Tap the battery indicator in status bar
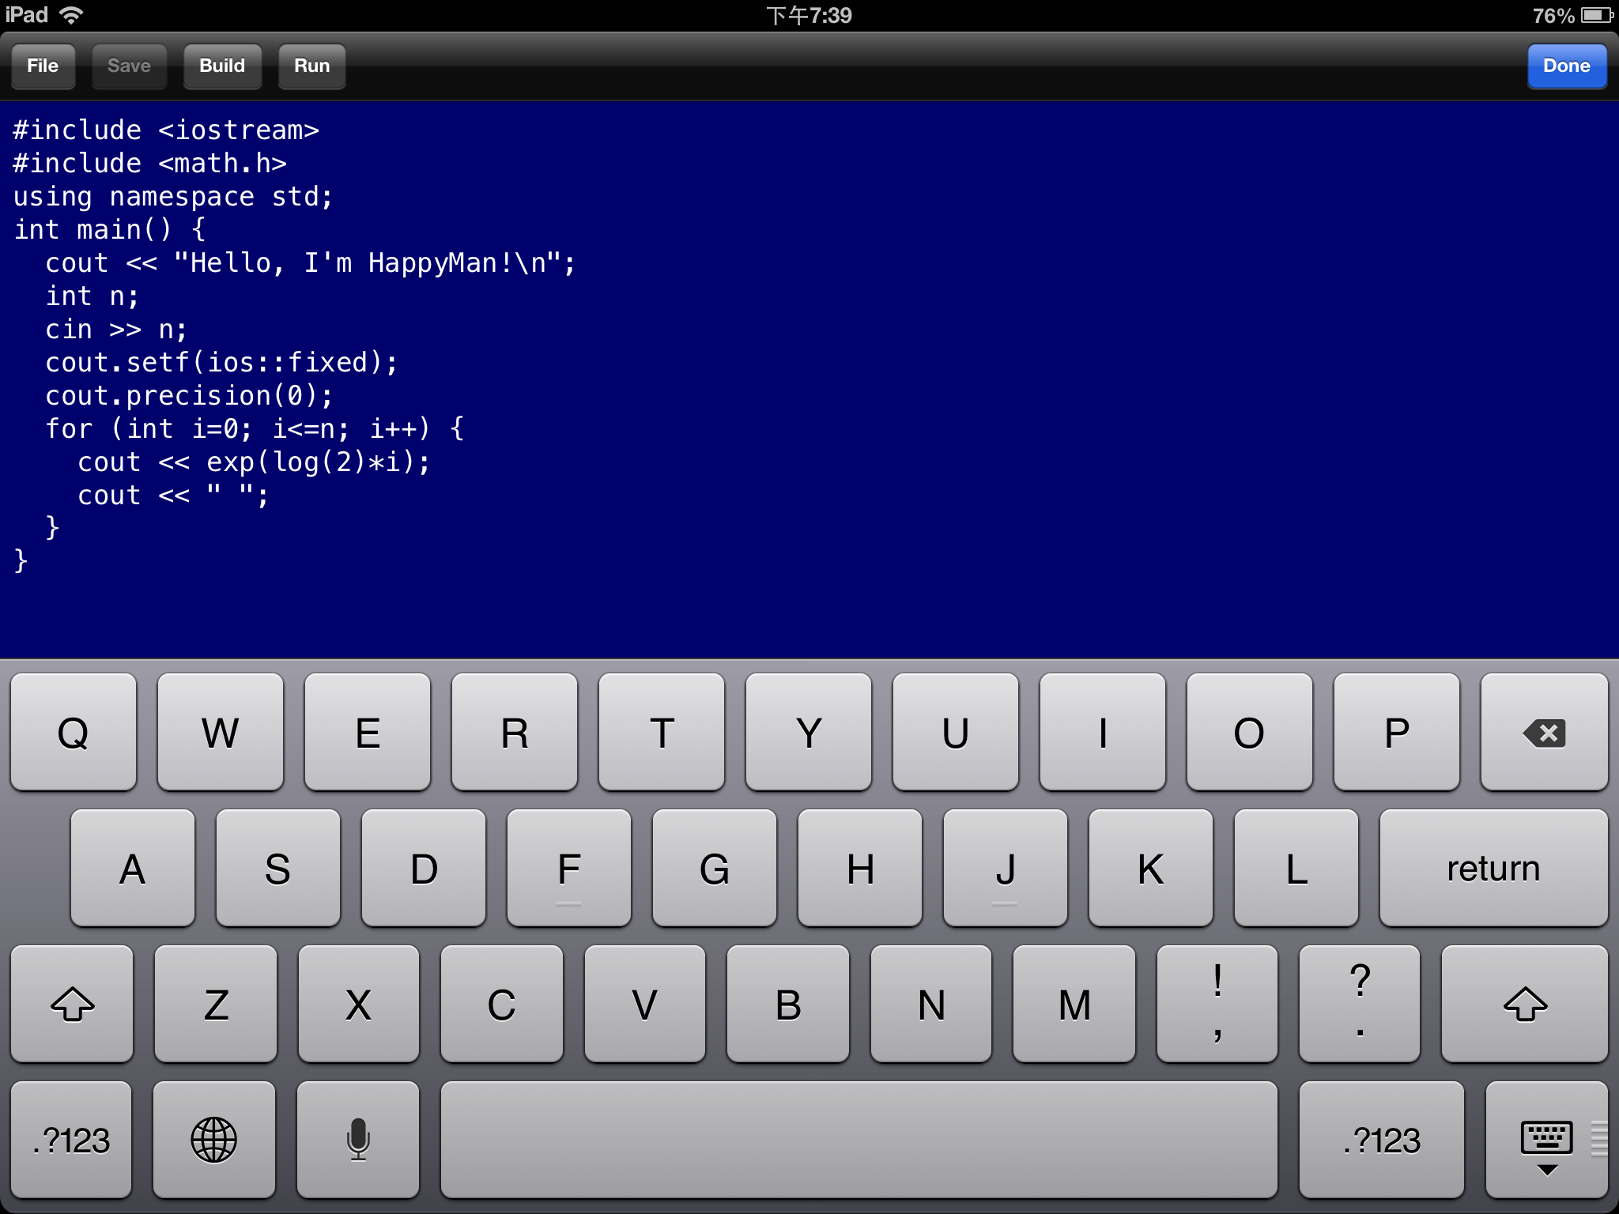The height and width of the screenshot is (1214, 1619). [1595, 16]
